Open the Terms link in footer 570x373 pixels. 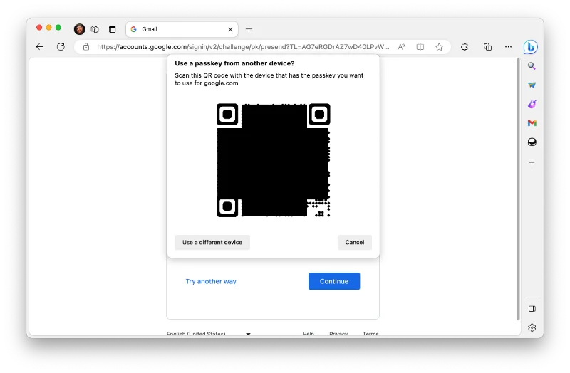tap(370, 334)
